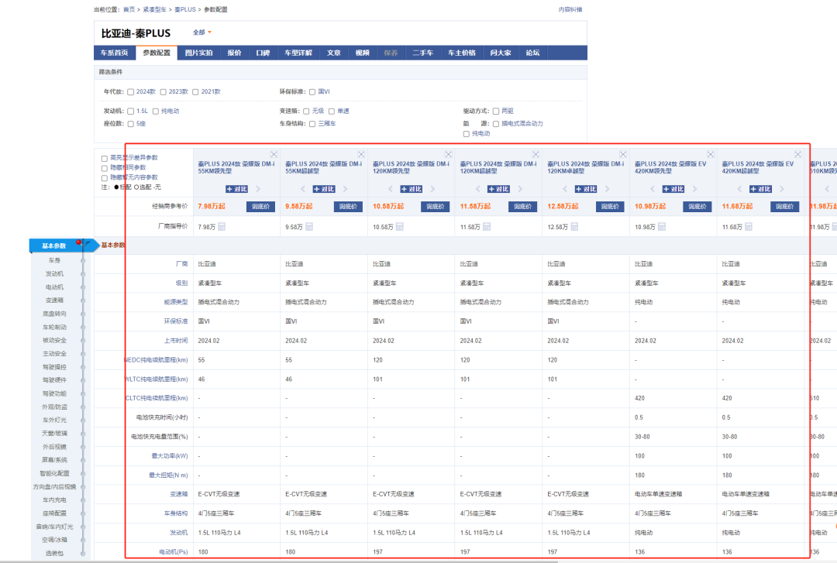
Task: Click 询底价 button for 7.98万起 model
Action: pos(260,207)
